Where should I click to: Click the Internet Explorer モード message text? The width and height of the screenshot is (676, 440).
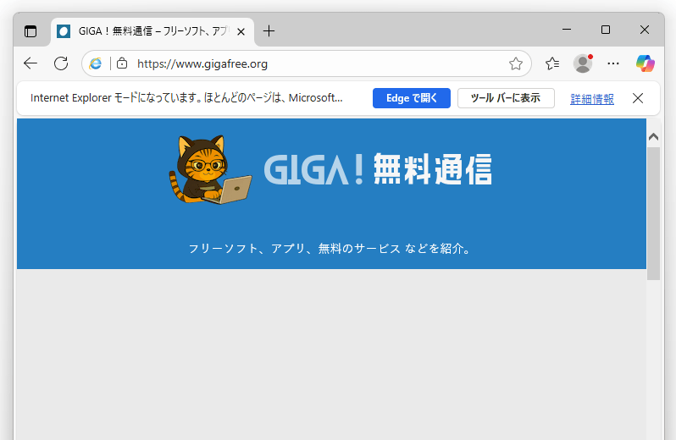(x=186, y=98)
